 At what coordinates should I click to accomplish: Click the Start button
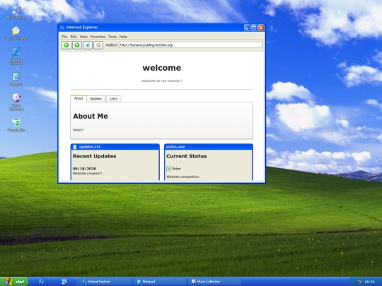click(x=14, y=282)
